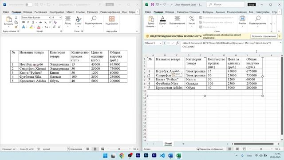Click red font color A swatch in Word
Viewport: 284px width, 160px height.
tap(39, 27)
